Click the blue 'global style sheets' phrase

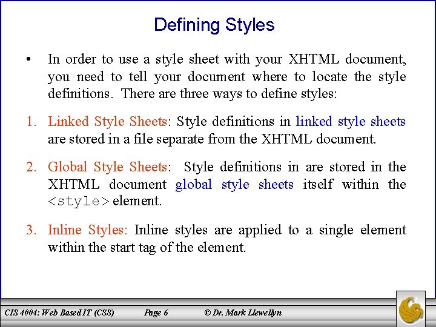coord(234,184)
